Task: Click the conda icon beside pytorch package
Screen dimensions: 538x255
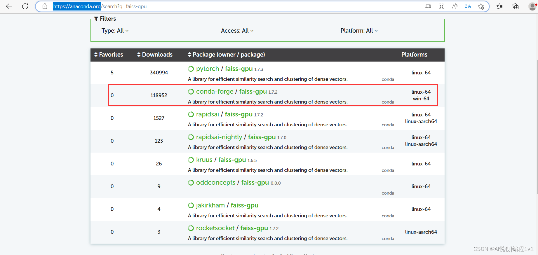Action: pyautogui.click(x=191, y=69)
